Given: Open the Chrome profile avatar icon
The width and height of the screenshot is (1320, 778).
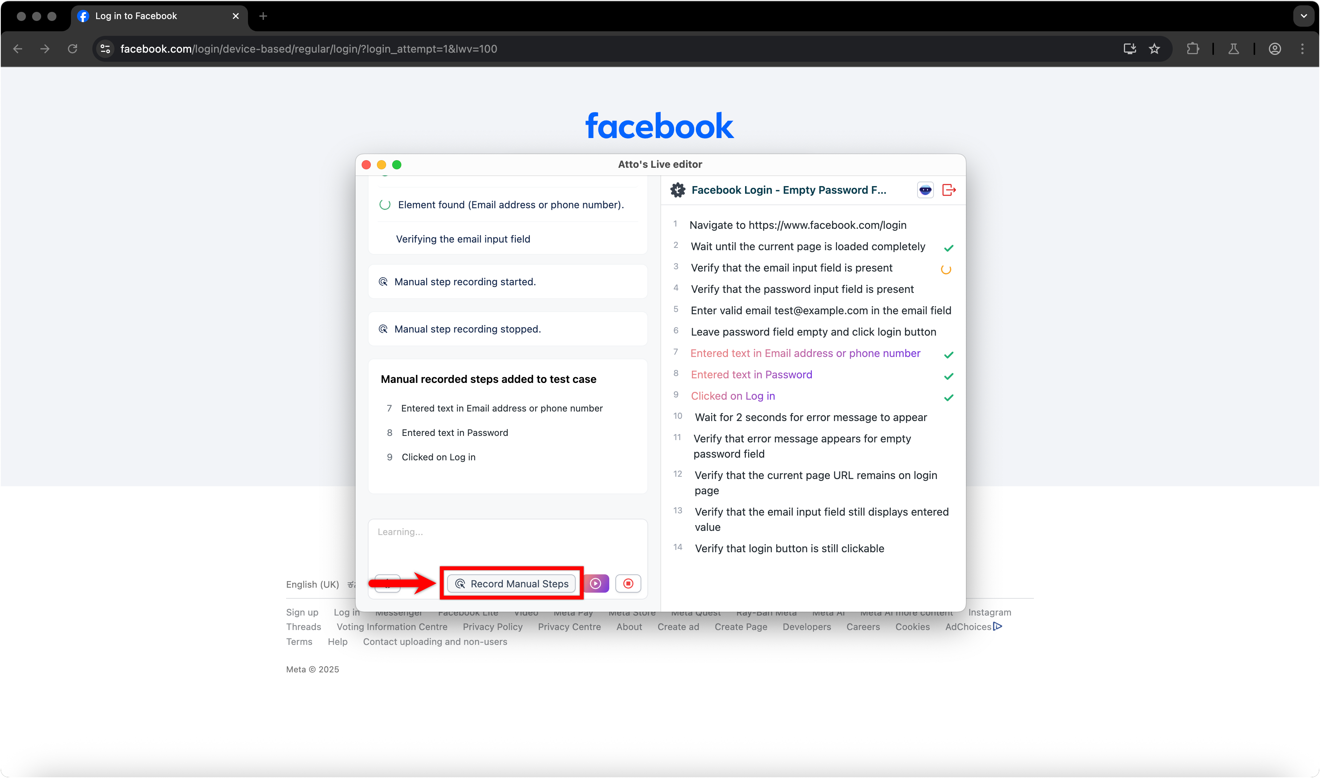Looking at the screenshot, I should (x=1275, y=49).
